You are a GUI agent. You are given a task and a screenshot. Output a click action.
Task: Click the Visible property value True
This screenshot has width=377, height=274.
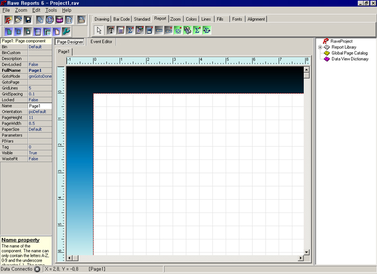(40, 153)
